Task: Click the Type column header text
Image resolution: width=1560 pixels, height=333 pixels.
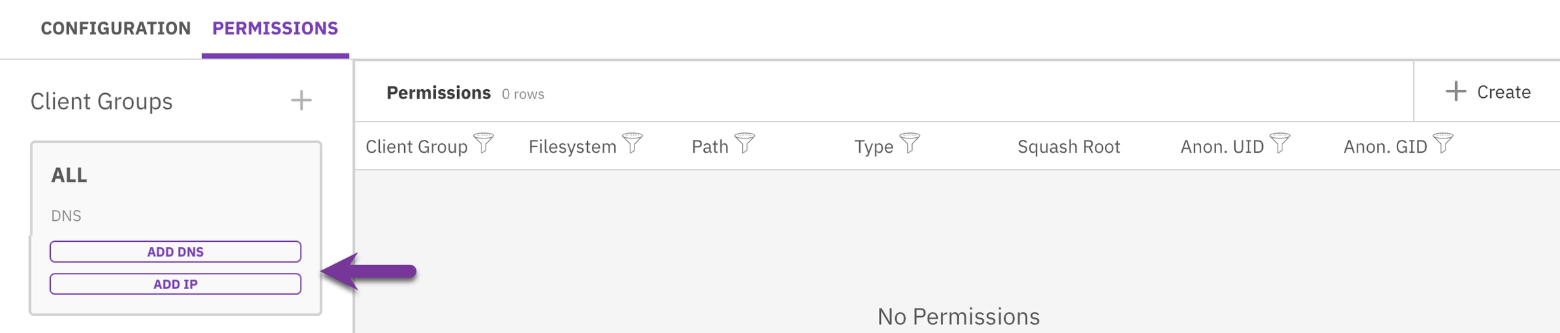Action: (873, 147)
